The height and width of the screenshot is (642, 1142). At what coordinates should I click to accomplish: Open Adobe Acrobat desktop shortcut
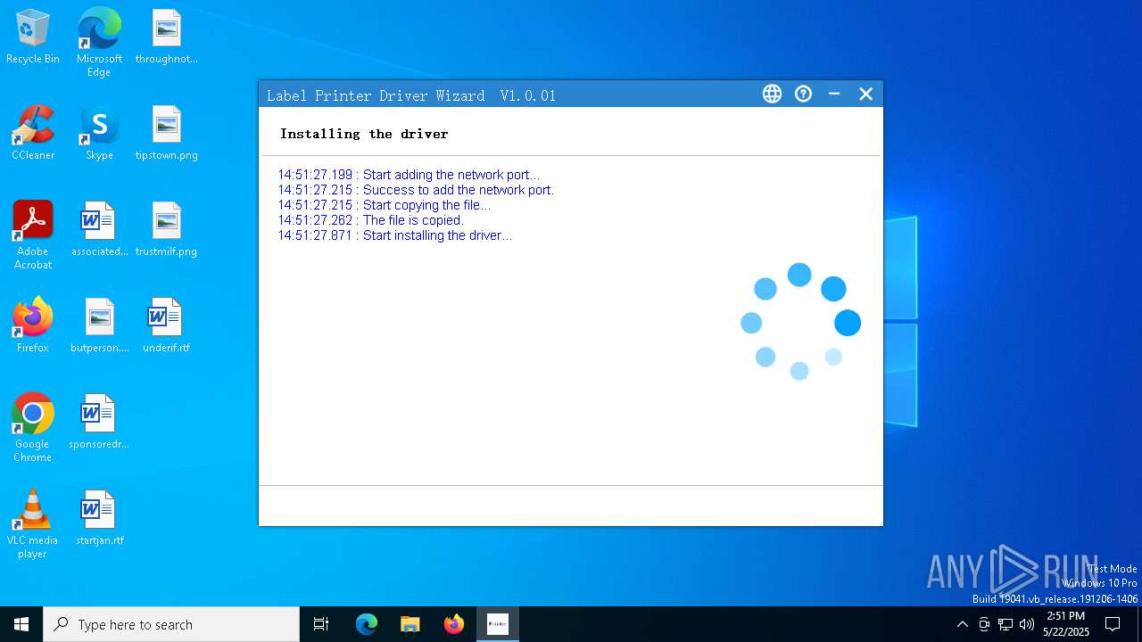33,235
